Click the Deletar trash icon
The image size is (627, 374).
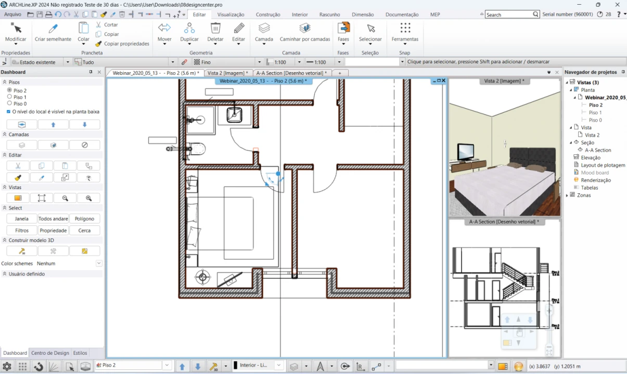pyautogui.click(x=215, y=29)
